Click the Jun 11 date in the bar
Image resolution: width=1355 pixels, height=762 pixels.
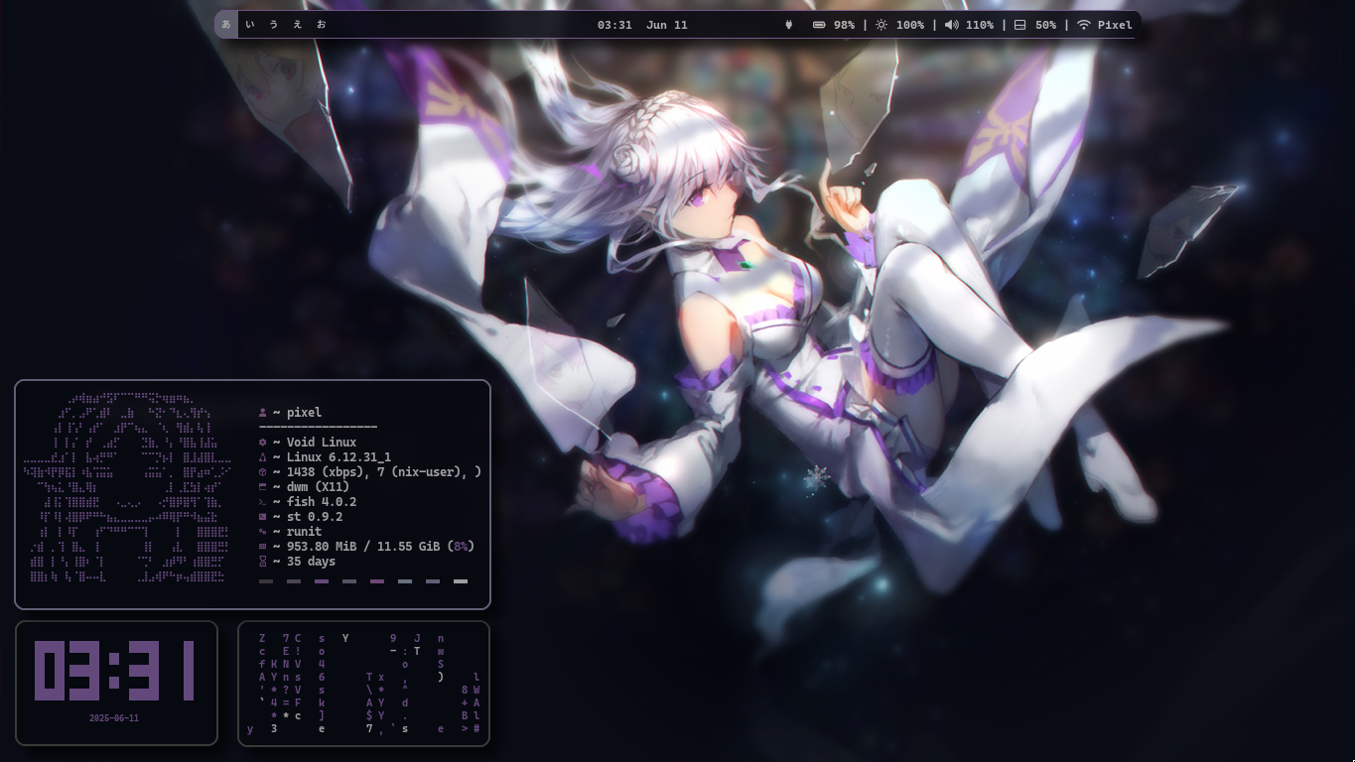click(667, 25)
